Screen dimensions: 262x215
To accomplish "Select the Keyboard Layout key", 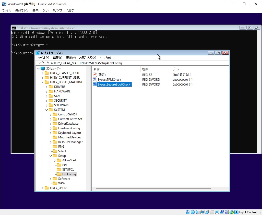I will click(x=69, y=133).
